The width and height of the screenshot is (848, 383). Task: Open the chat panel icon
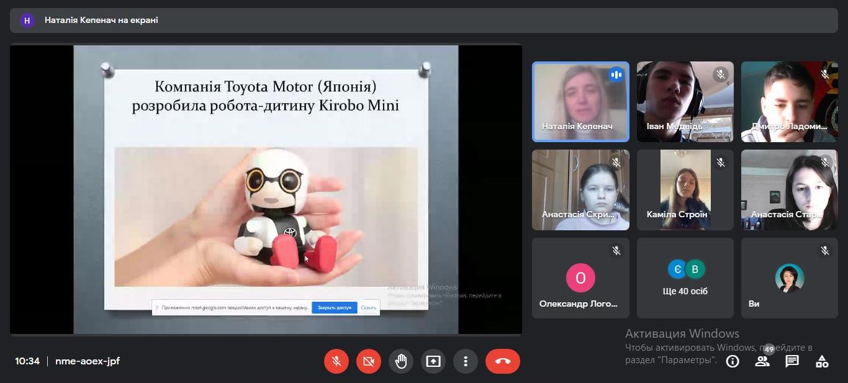[x=792, y=361]
